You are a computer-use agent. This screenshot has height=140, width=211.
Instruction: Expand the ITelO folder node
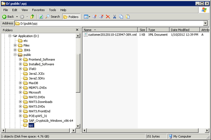point(20,69)
